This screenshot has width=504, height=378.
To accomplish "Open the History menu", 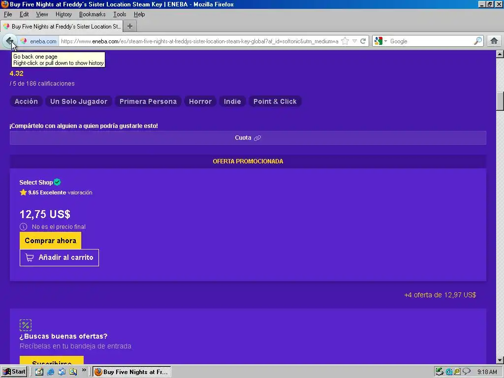I will 63,14.
